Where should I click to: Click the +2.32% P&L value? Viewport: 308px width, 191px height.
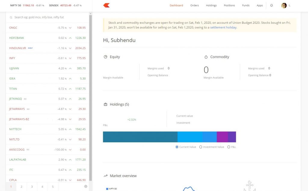[132, 120]
